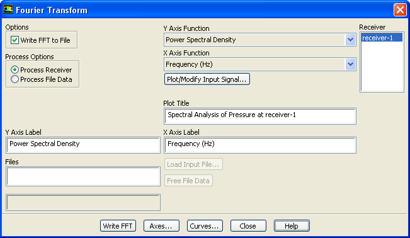Click the empty Files list box
Screen dimensions: 410x238
click(x=83, y=176)
